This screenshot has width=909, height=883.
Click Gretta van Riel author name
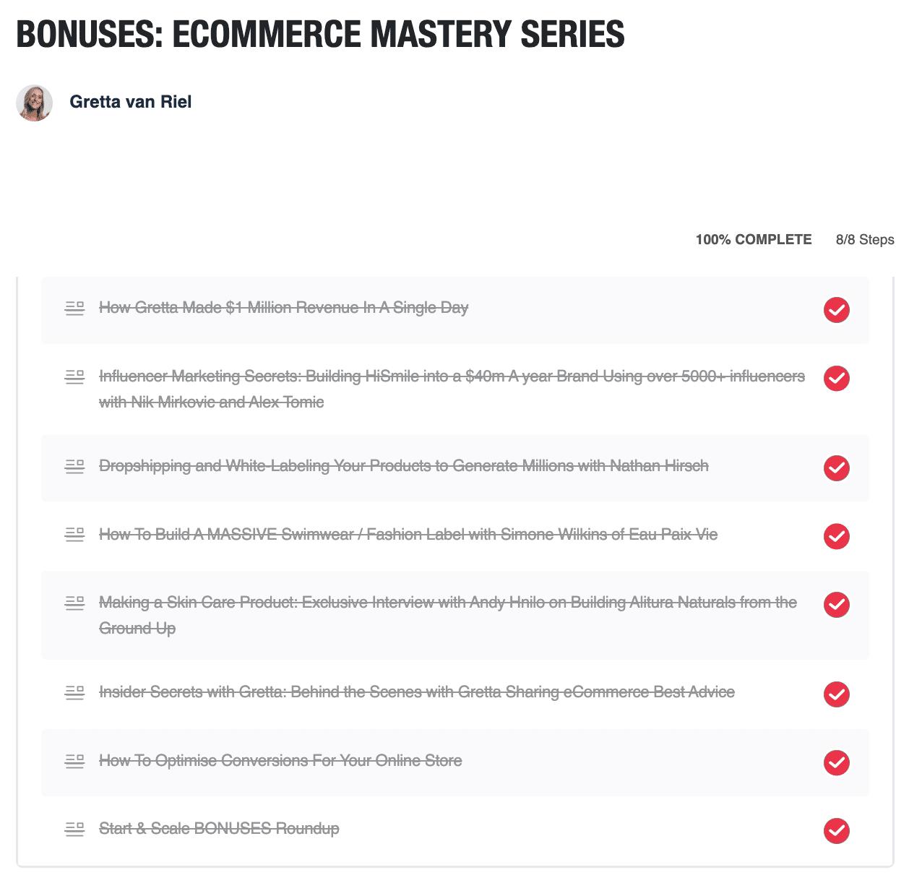(x=131, y=102)
